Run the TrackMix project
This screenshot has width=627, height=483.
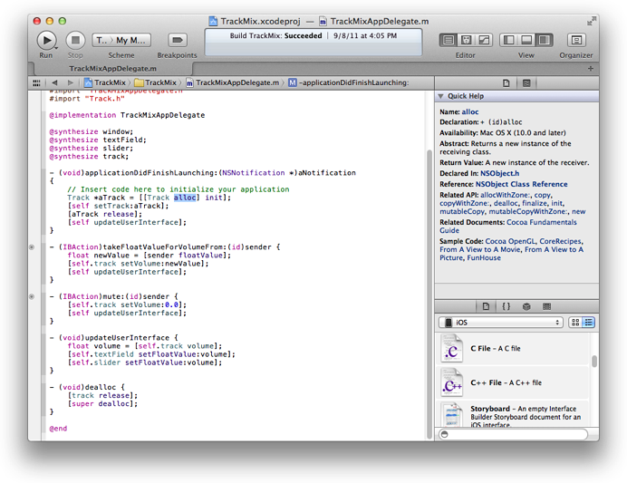pyautogui.click(x=46, y=41)
